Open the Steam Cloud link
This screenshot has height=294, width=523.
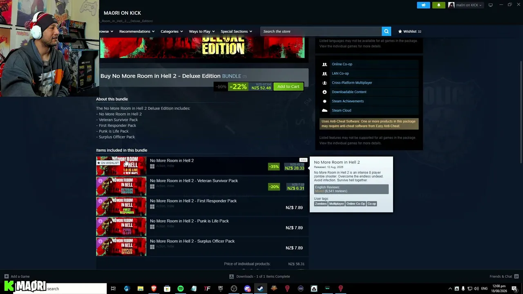(x=342, y=110)
